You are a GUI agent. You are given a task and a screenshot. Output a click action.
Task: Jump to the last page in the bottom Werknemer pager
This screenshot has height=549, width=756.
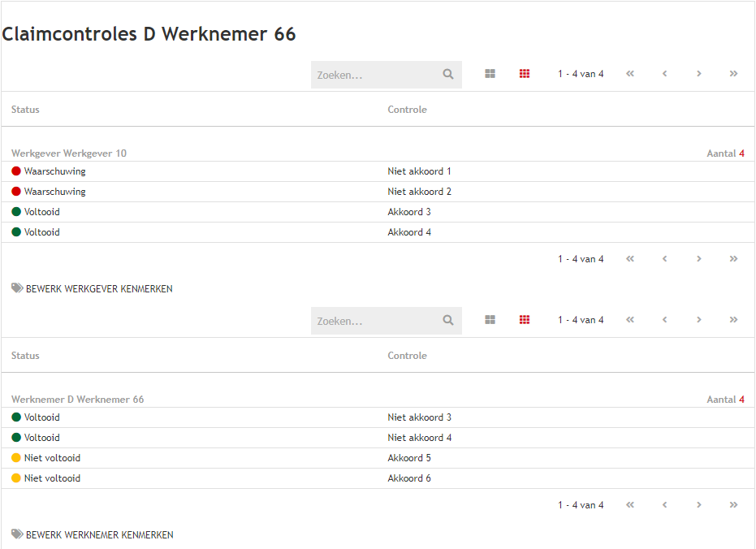(x=733, y=505)
